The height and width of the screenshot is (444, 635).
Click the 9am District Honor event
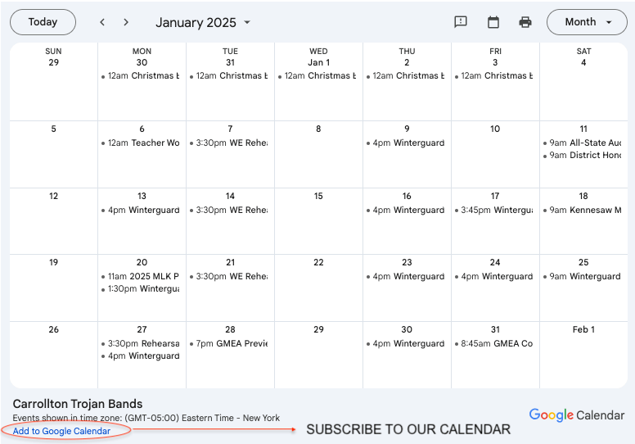pos(584,156)
